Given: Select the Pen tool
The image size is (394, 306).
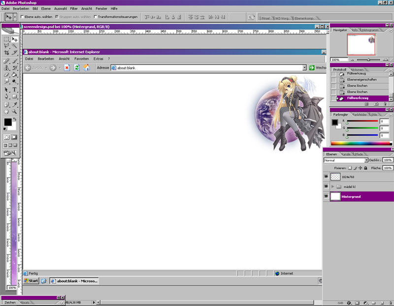Looking at the screenshot, I should [x=6, y=96].
